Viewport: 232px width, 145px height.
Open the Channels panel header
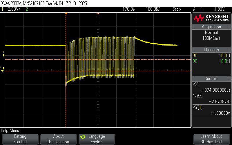(x=211, y=50)
